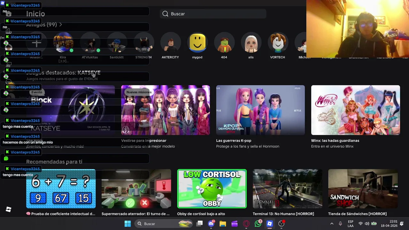Image resolution: width=409 pixels, height=230 pixels.
Task: Open Task View in taskbar
Action: [199, 224]
